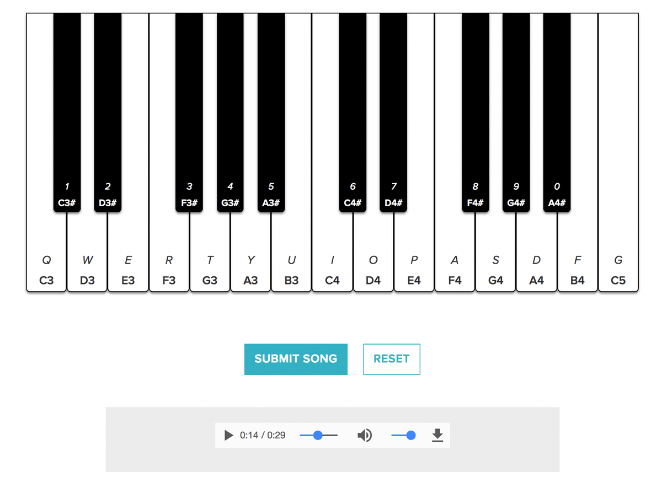Play the G4# black key
The height and width of the screenshot is (493, 662).
pyautogui.click(x=516, y=110)
